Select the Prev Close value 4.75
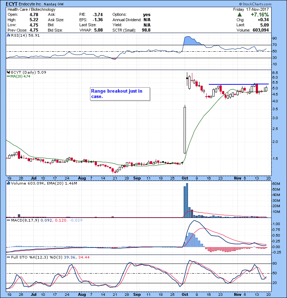 (34, 30)
